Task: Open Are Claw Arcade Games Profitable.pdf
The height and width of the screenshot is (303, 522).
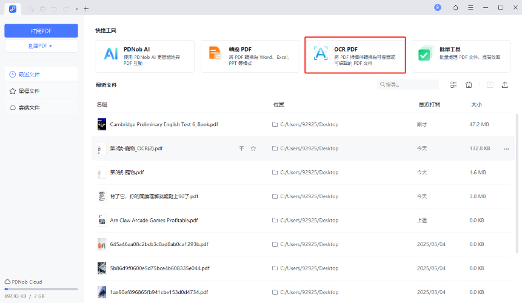Action: tap(154, 220)
